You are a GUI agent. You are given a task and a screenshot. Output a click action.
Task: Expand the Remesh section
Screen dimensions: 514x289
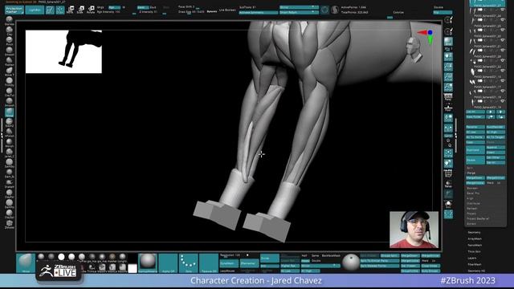click(x=472, y=209)
